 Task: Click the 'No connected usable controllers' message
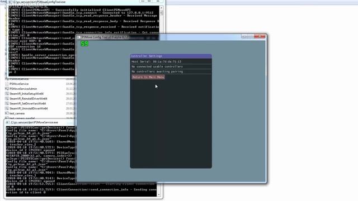pyautogui.click(x=157, y=66)
